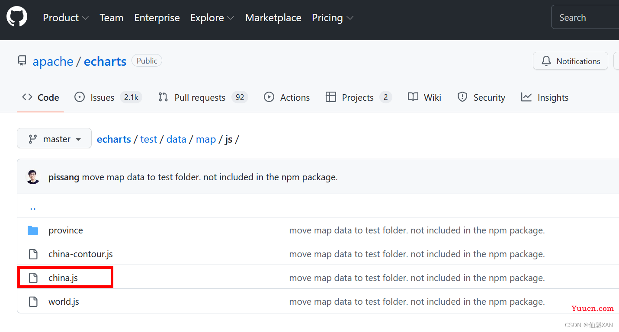Image resolution: width=619 pixels, height=332 pixels.
Task: Click the province folder icon
Action: coord(33,230)
